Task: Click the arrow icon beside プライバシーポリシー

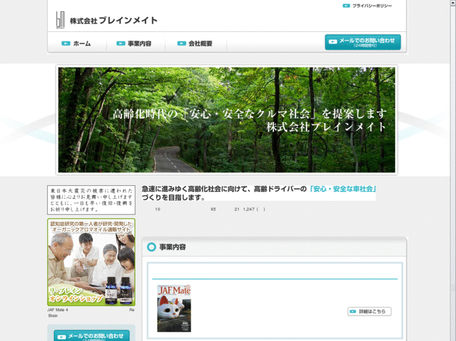Action: [346, 6]
